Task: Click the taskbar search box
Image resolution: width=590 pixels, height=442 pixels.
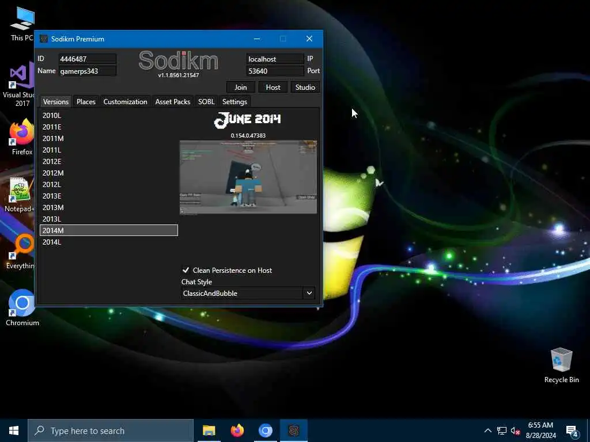Action: click(111, 430)
